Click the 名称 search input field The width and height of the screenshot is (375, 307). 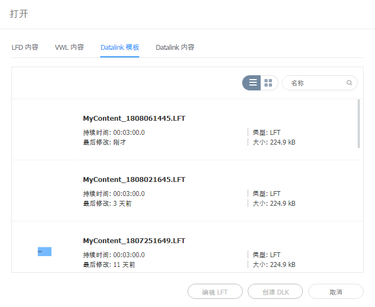315,83
